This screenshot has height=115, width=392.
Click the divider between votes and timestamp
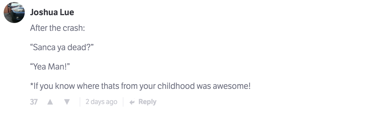pyautogui.click(x=80, y=102)
